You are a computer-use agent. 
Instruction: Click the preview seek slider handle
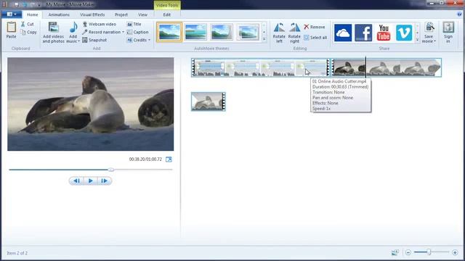click(111, 170)
